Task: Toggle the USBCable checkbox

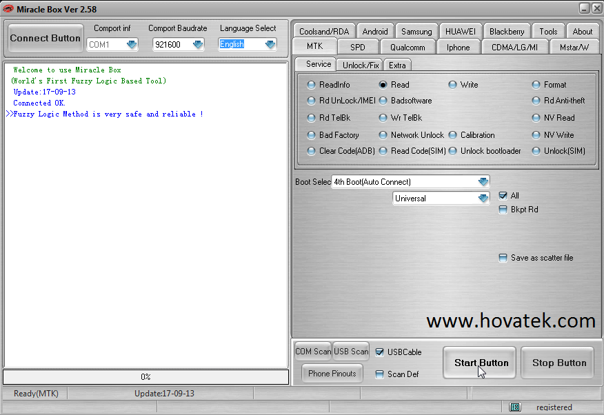Action: tap(380, 352)
